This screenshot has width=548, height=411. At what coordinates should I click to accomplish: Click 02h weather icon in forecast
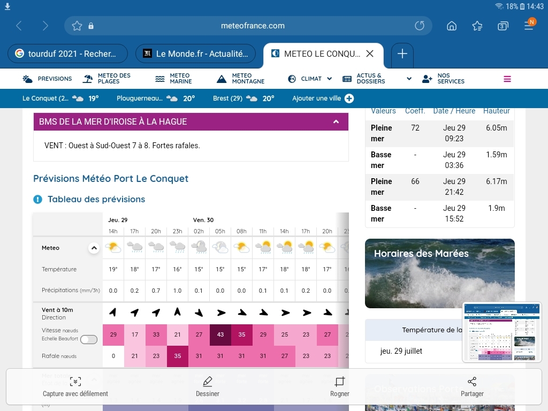[x=199, y=247]
